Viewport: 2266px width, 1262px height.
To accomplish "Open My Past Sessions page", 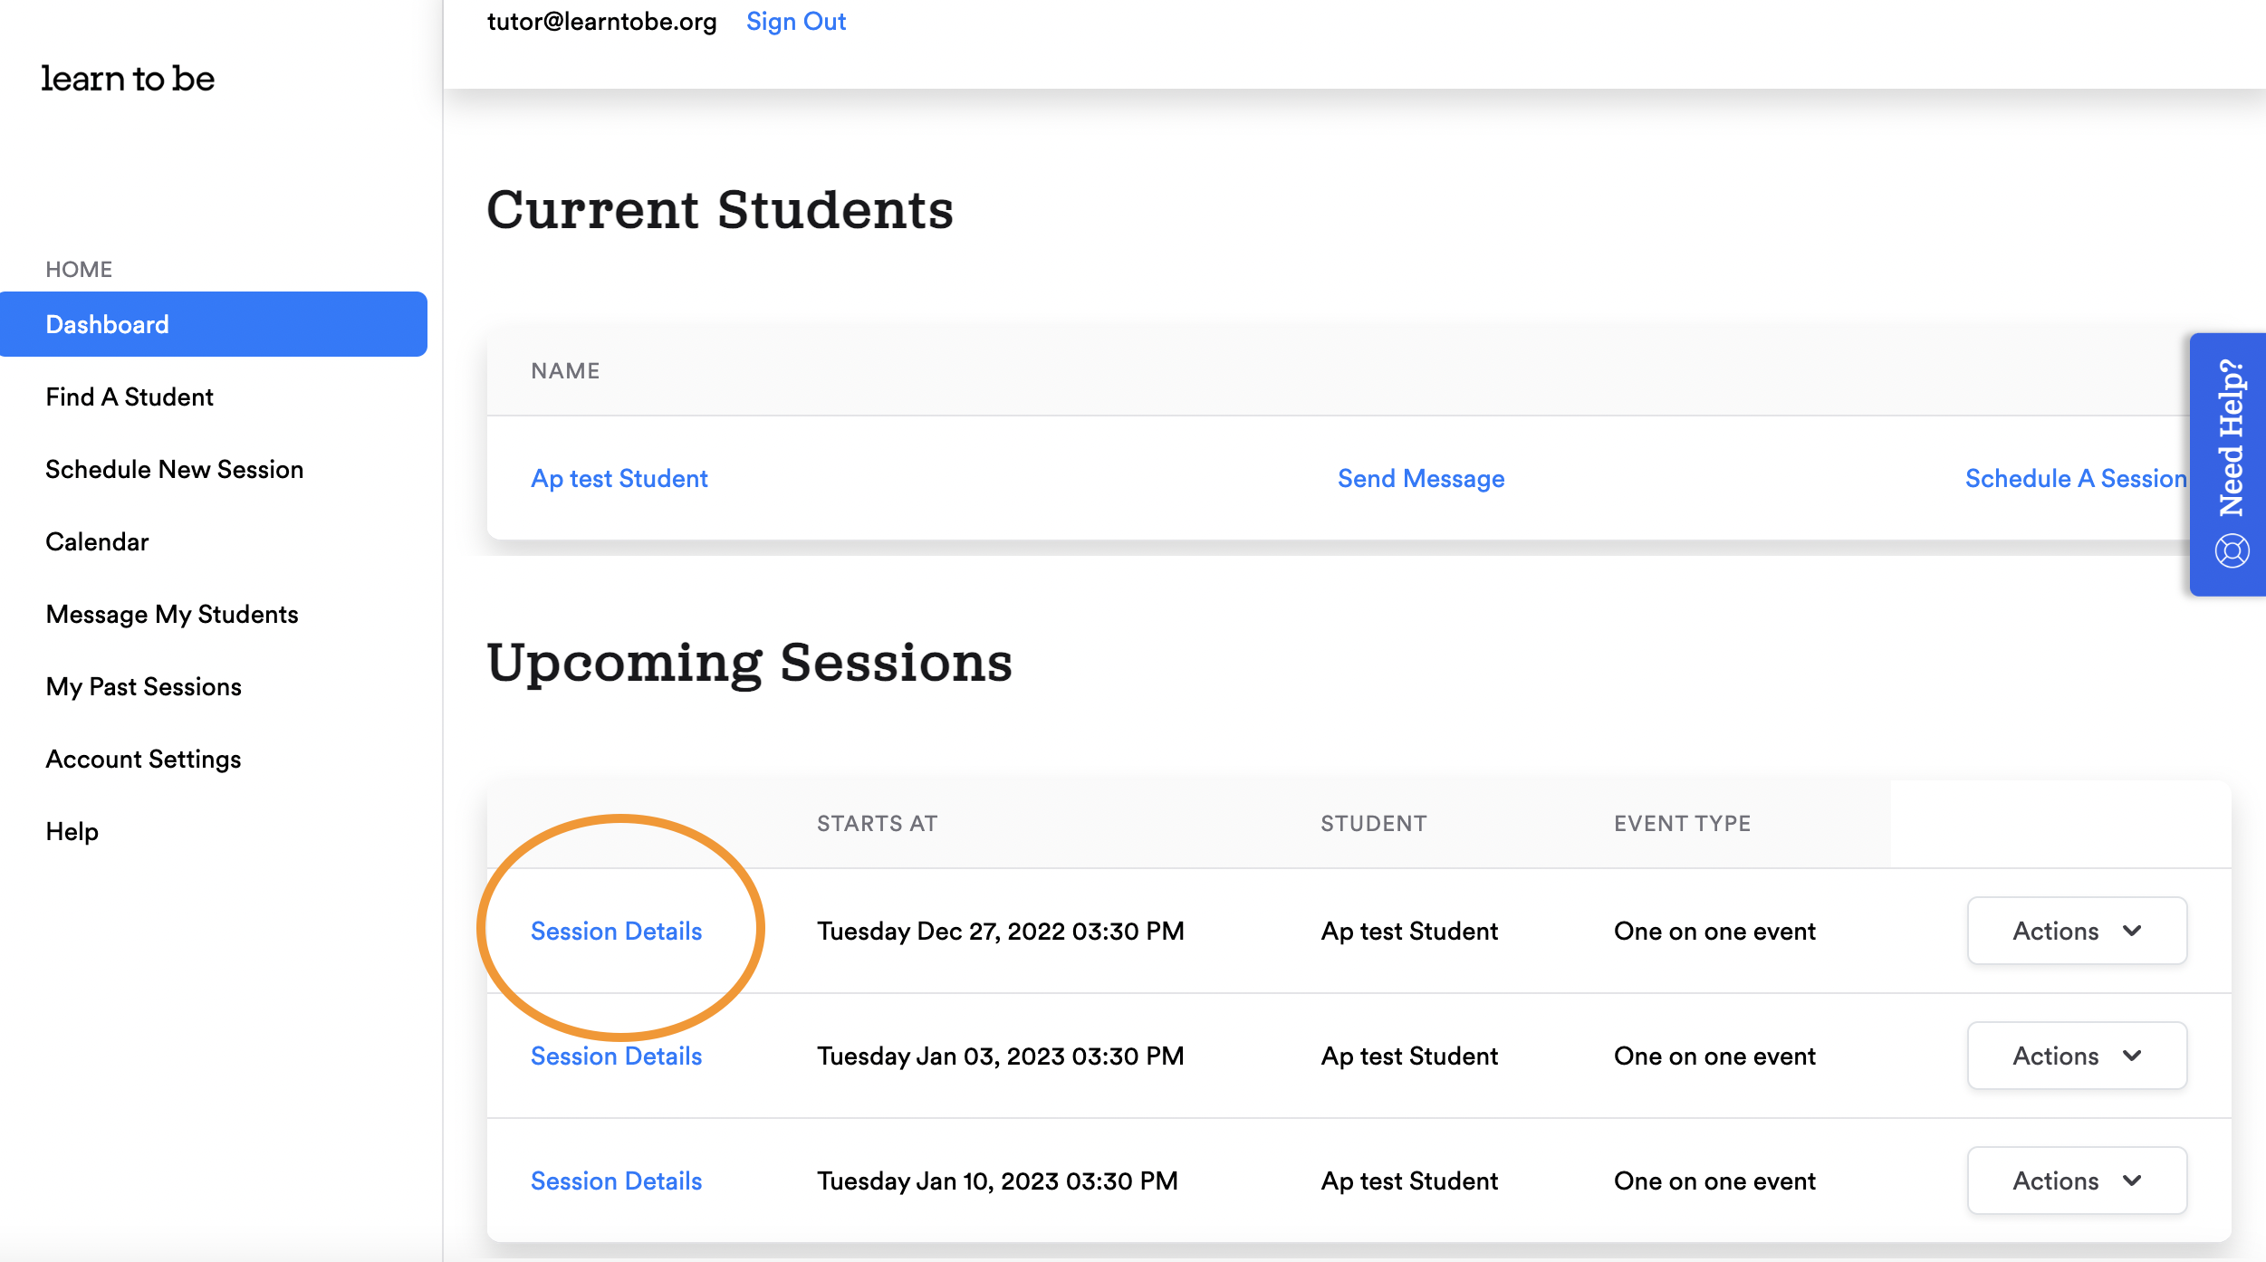I will click(x=143, y=686).
